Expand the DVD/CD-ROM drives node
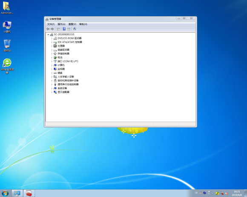 point(52,38)
